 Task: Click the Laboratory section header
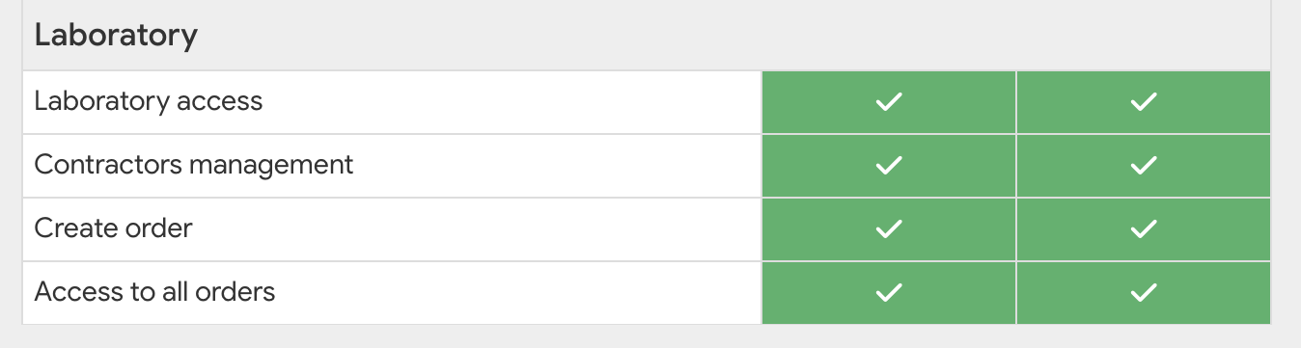(647, 36)
